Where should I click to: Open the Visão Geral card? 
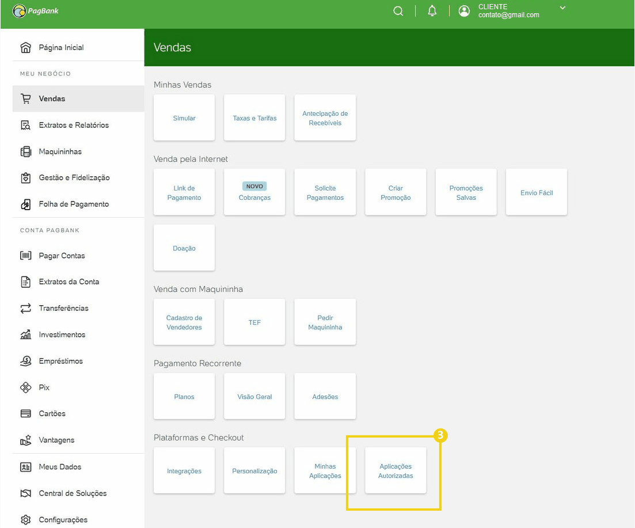[254, 396]
